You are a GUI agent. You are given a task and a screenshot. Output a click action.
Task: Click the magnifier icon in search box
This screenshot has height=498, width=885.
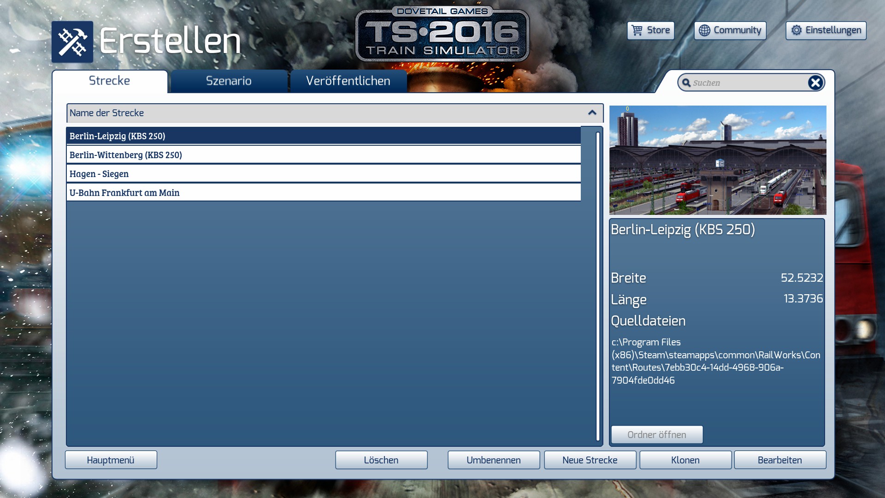click(686, 83)
